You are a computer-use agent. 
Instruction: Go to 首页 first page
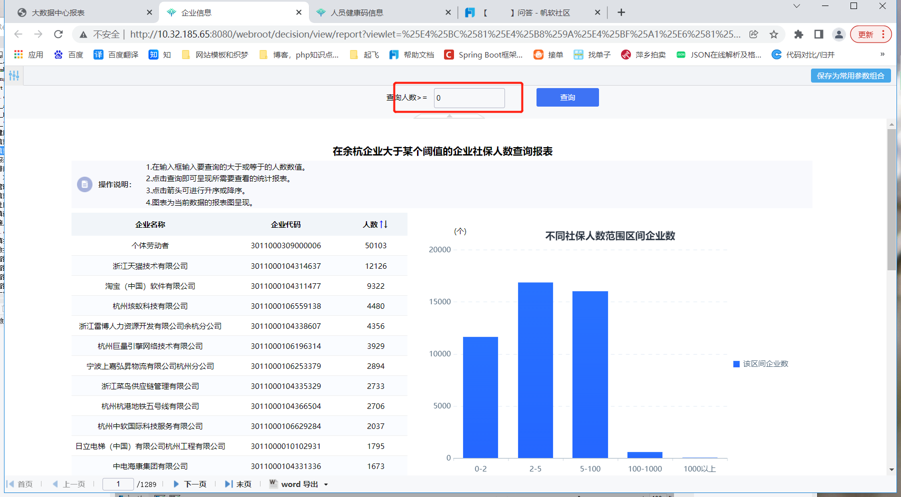(20, 484)
